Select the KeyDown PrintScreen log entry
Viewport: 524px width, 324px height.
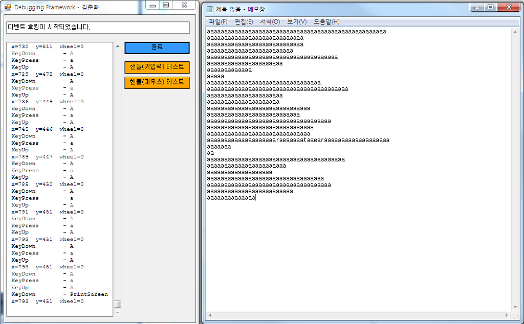click(x=59, y=294)
